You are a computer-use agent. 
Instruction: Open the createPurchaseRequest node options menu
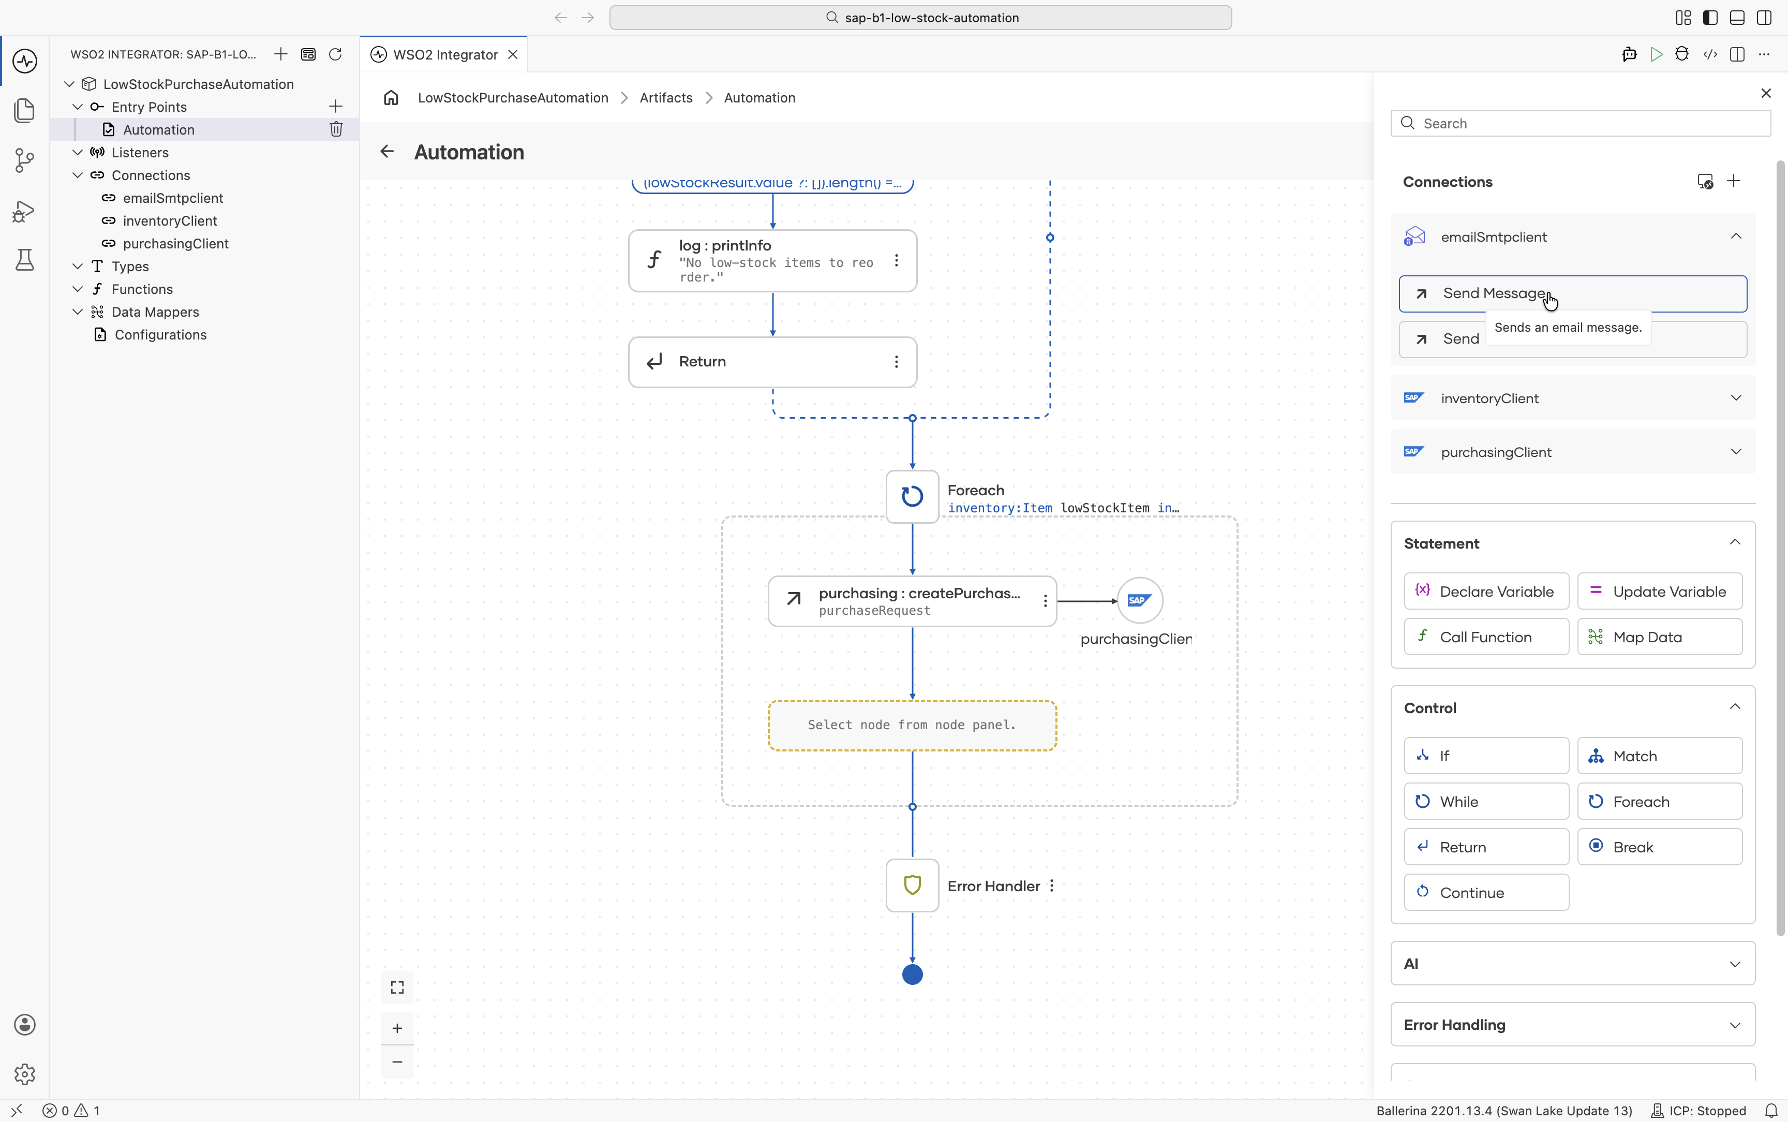coord(1046,601)
